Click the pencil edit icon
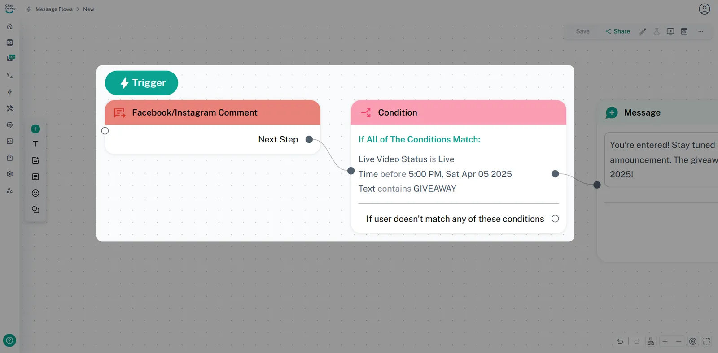 click(x=643, y=31)
